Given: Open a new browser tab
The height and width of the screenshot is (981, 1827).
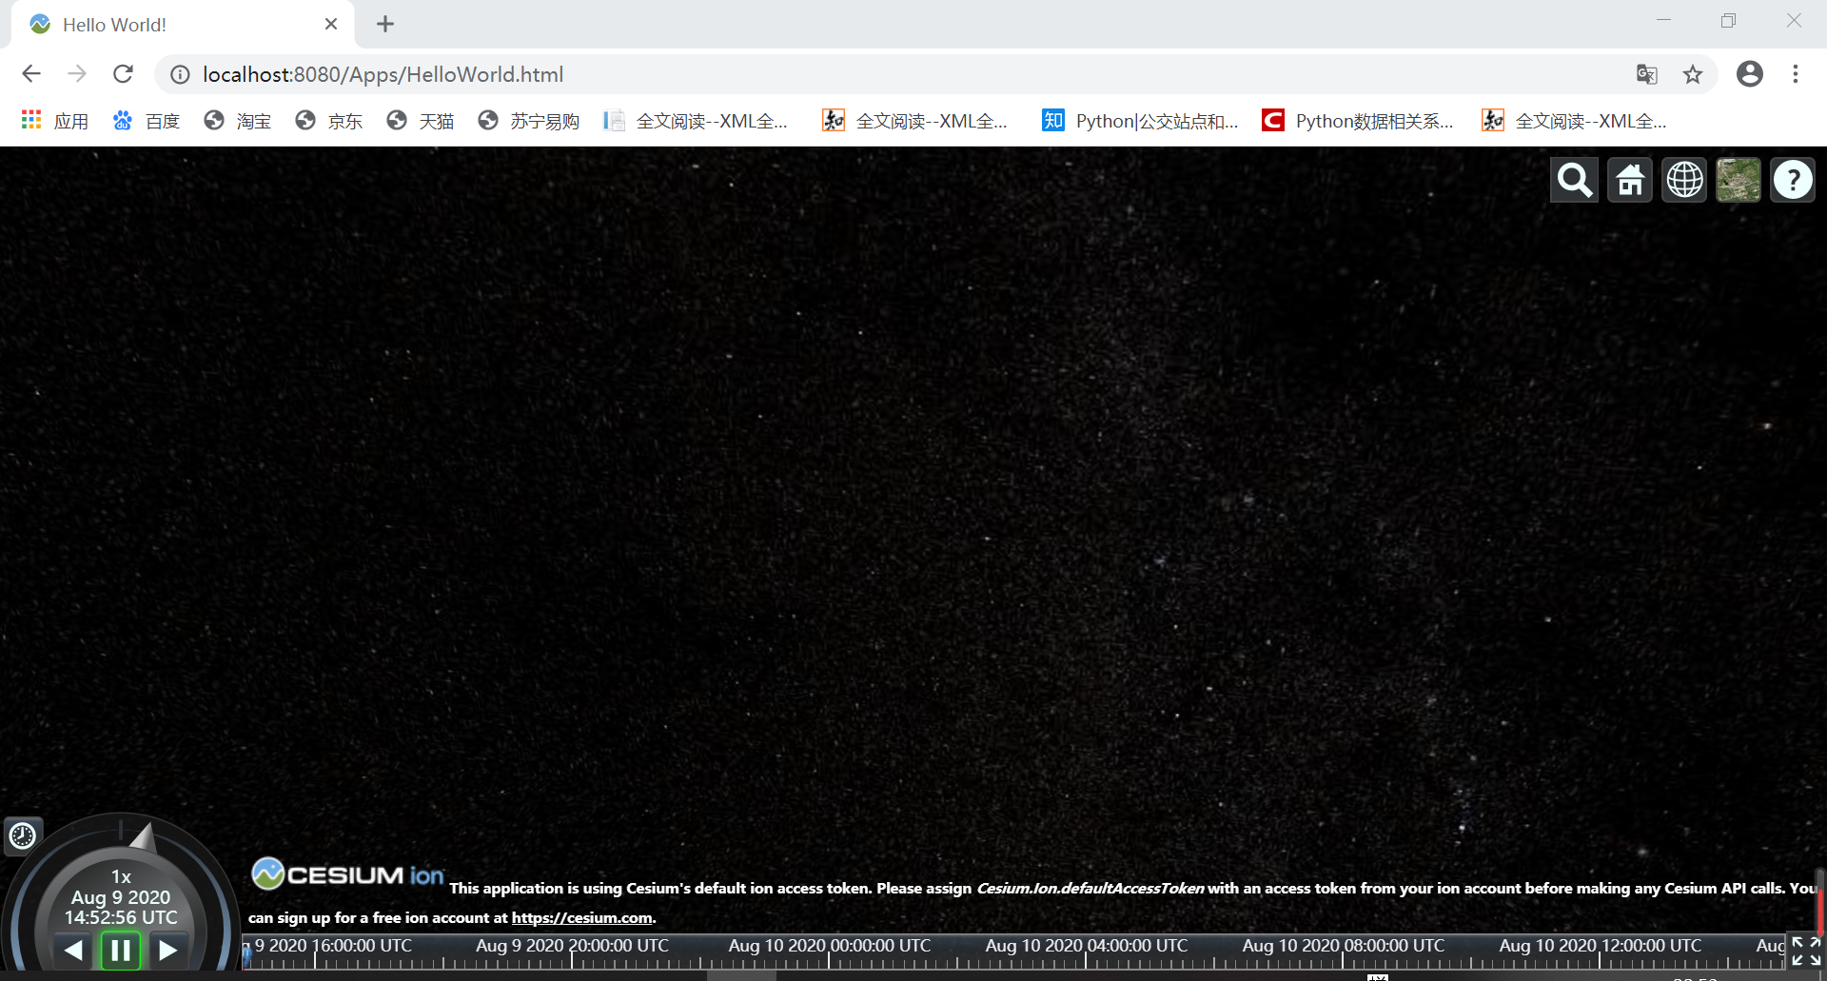Looking at the screenshot, I should (385, 24).
